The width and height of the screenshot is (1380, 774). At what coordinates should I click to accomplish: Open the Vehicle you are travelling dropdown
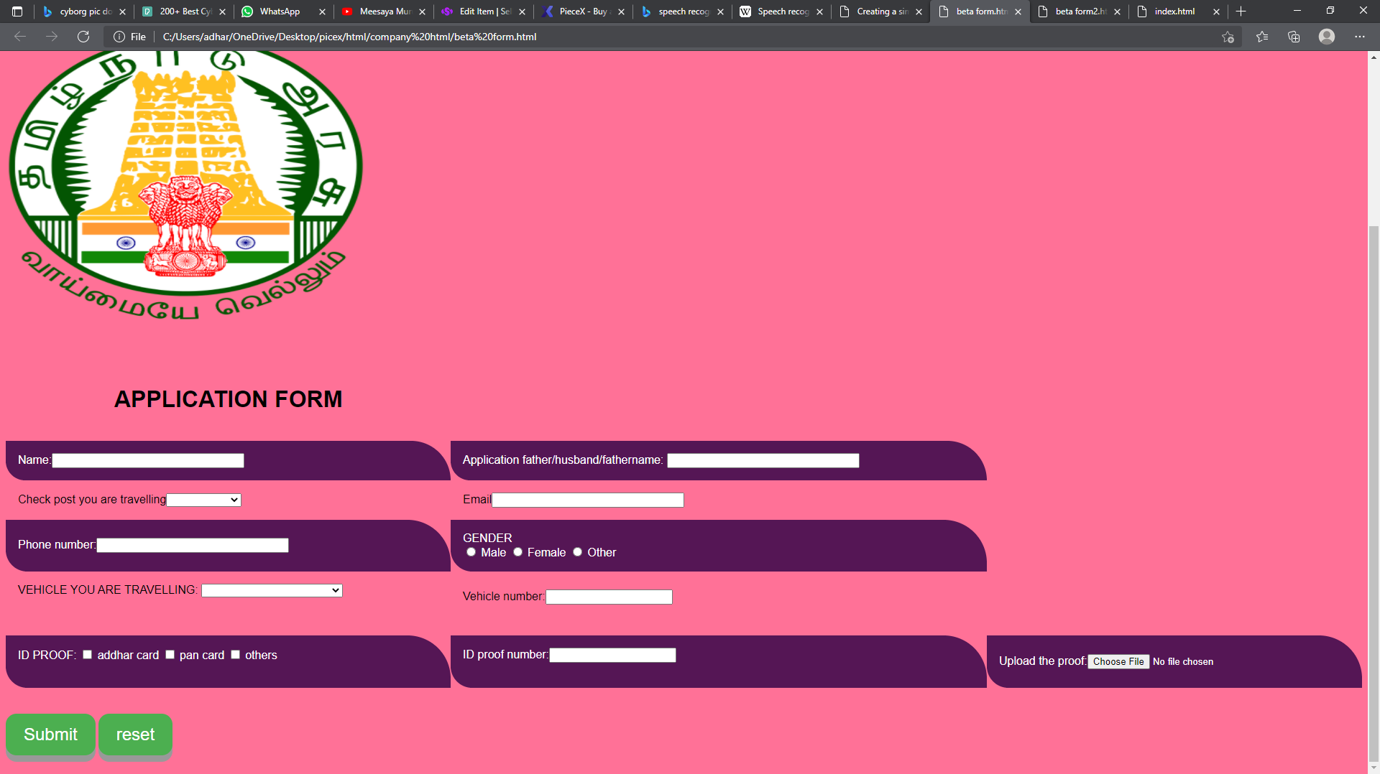(272, 590)
